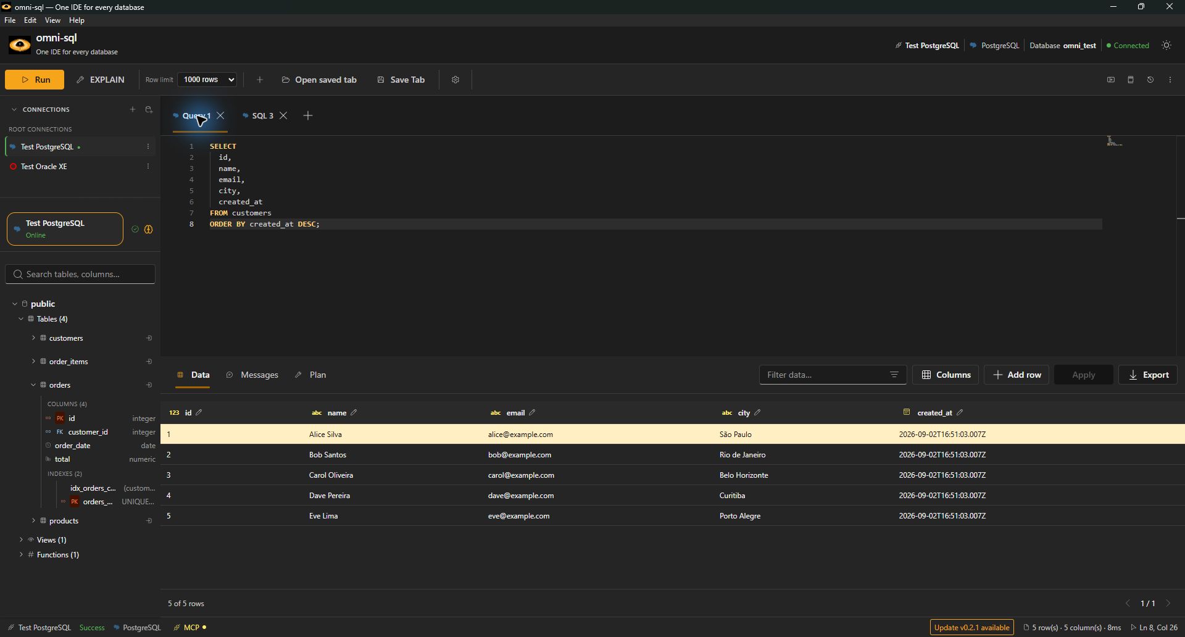Open the View menu
Viewport: 1185px width, 637px height.
[x=52, y=20]
